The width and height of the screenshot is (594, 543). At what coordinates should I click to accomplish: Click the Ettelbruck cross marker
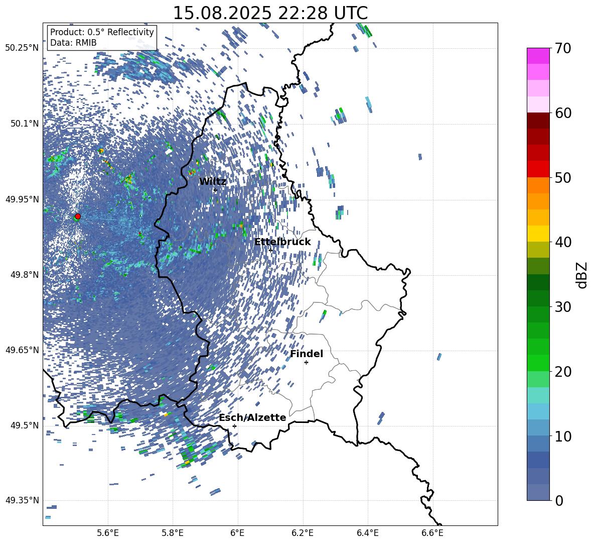270,250
